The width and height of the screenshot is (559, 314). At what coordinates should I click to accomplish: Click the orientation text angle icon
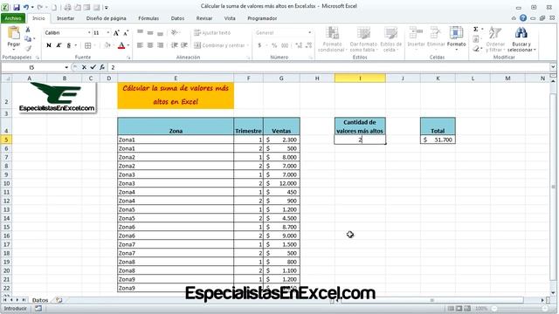(175, 32)
